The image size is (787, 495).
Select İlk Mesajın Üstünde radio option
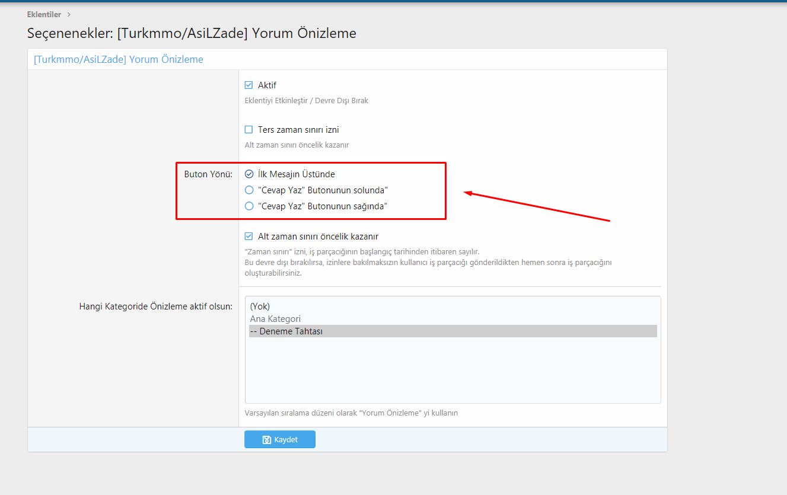point(249,174)
